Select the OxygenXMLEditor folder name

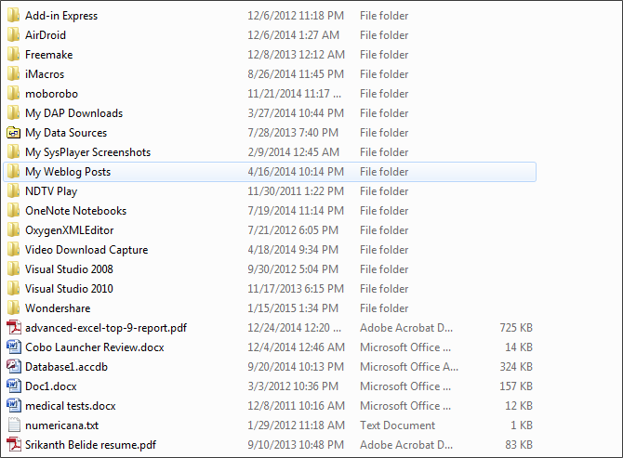pos(70,230)
